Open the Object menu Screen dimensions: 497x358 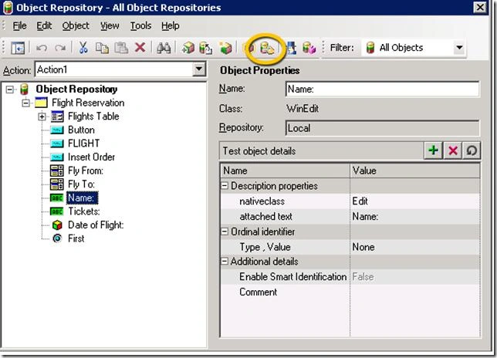tap(76, 25)
